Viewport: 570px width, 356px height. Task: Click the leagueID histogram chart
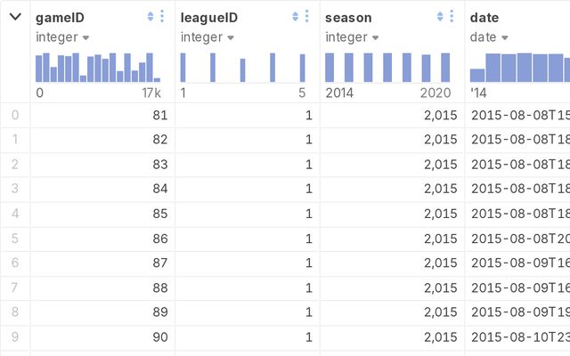[243, 67]
